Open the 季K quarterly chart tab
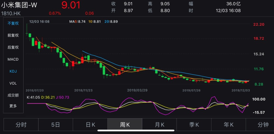 pos(194,125)
